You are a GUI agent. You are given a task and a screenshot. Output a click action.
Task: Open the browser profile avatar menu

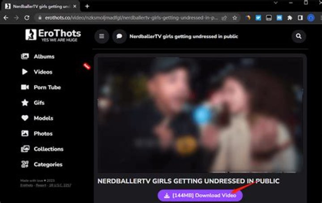tap(310, 18)
